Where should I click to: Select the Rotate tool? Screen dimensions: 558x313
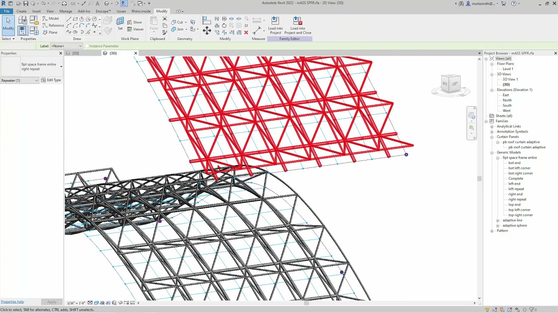(x=224, y=26)
